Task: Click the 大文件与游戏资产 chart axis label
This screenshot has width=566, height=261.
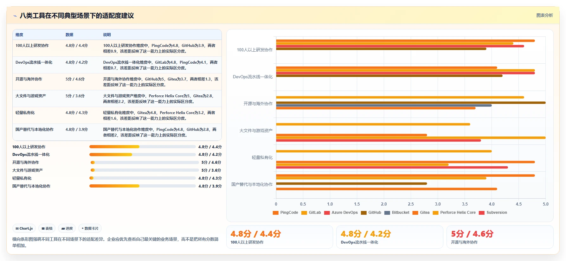Action: [x=256, y=130]
